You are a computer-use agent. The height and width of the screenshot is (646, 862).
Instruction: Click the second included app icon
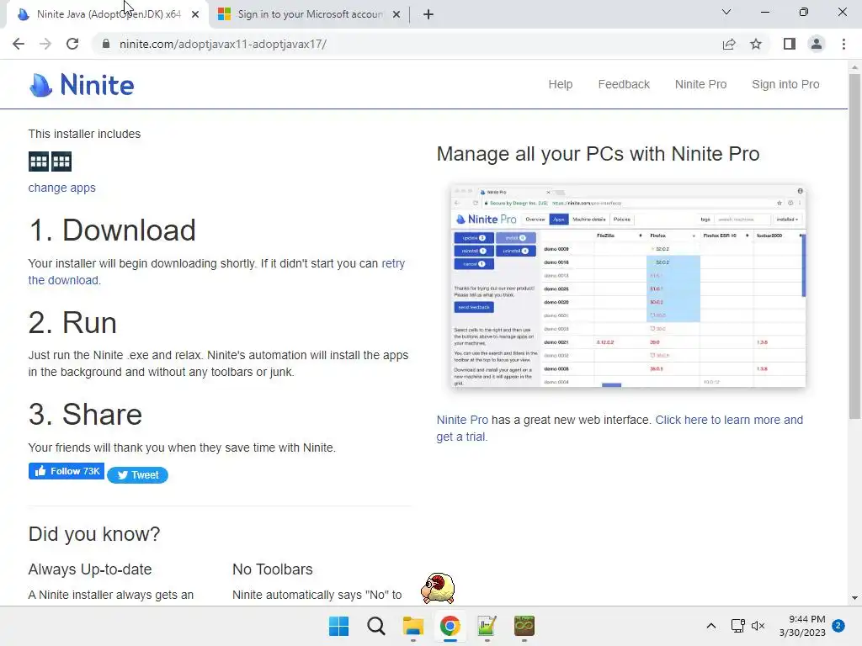tap(61, 161)
